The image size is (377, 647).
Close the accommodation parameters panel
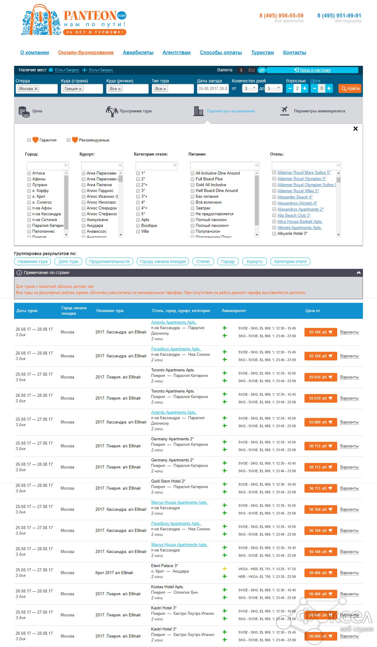(x=355, y=129)
